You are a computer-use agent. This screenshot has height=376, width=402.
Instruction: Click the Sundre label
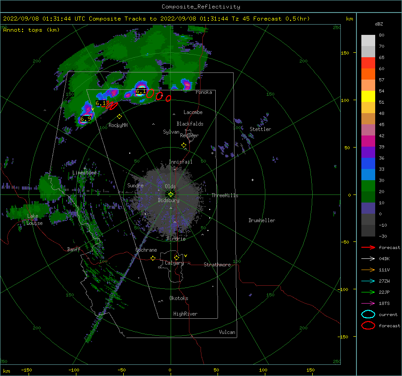pyautogui.click(x=135, y=185)
